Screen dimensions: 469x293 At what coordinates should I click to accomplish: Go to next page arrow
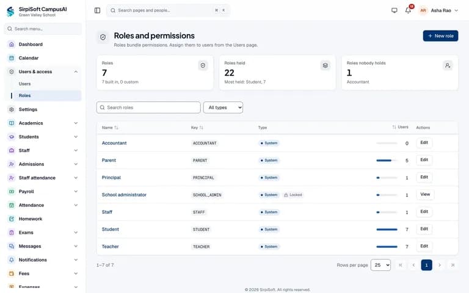(x=440, y=265)
